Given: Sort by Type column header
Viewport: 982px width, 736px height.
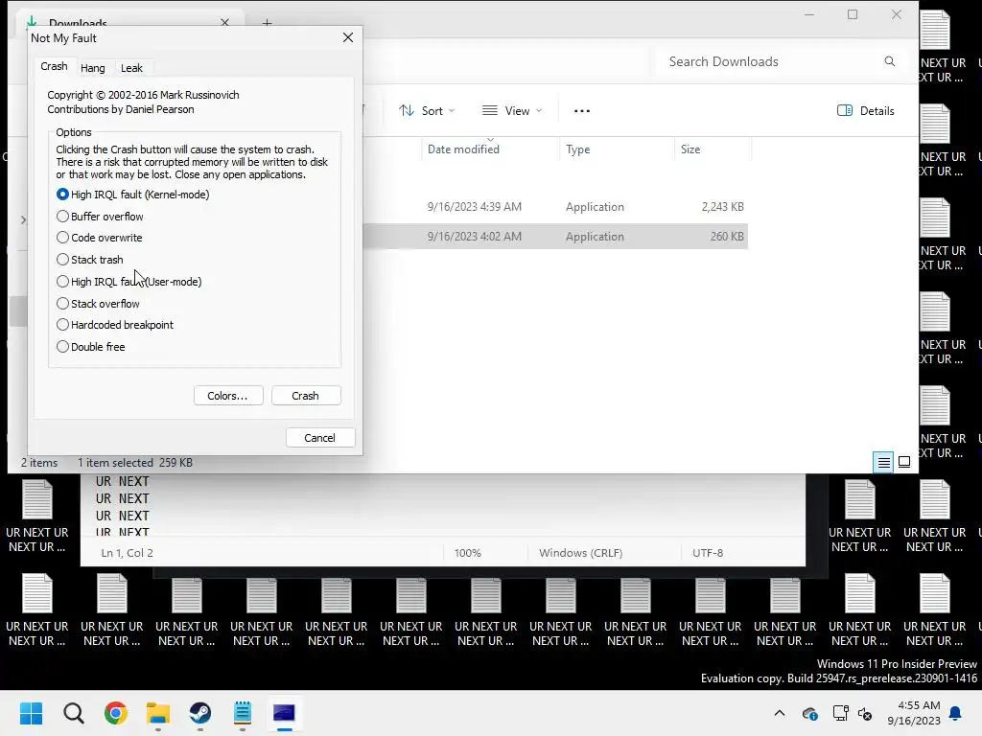Looking at the screenshot, I should coord(578,149).
